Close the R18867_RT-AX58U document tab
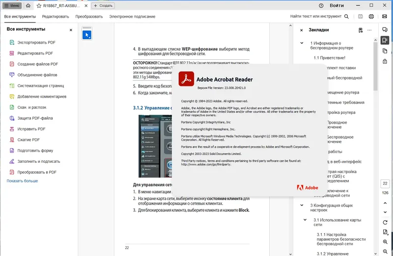 pyautogui.click(x=85, y=5)
